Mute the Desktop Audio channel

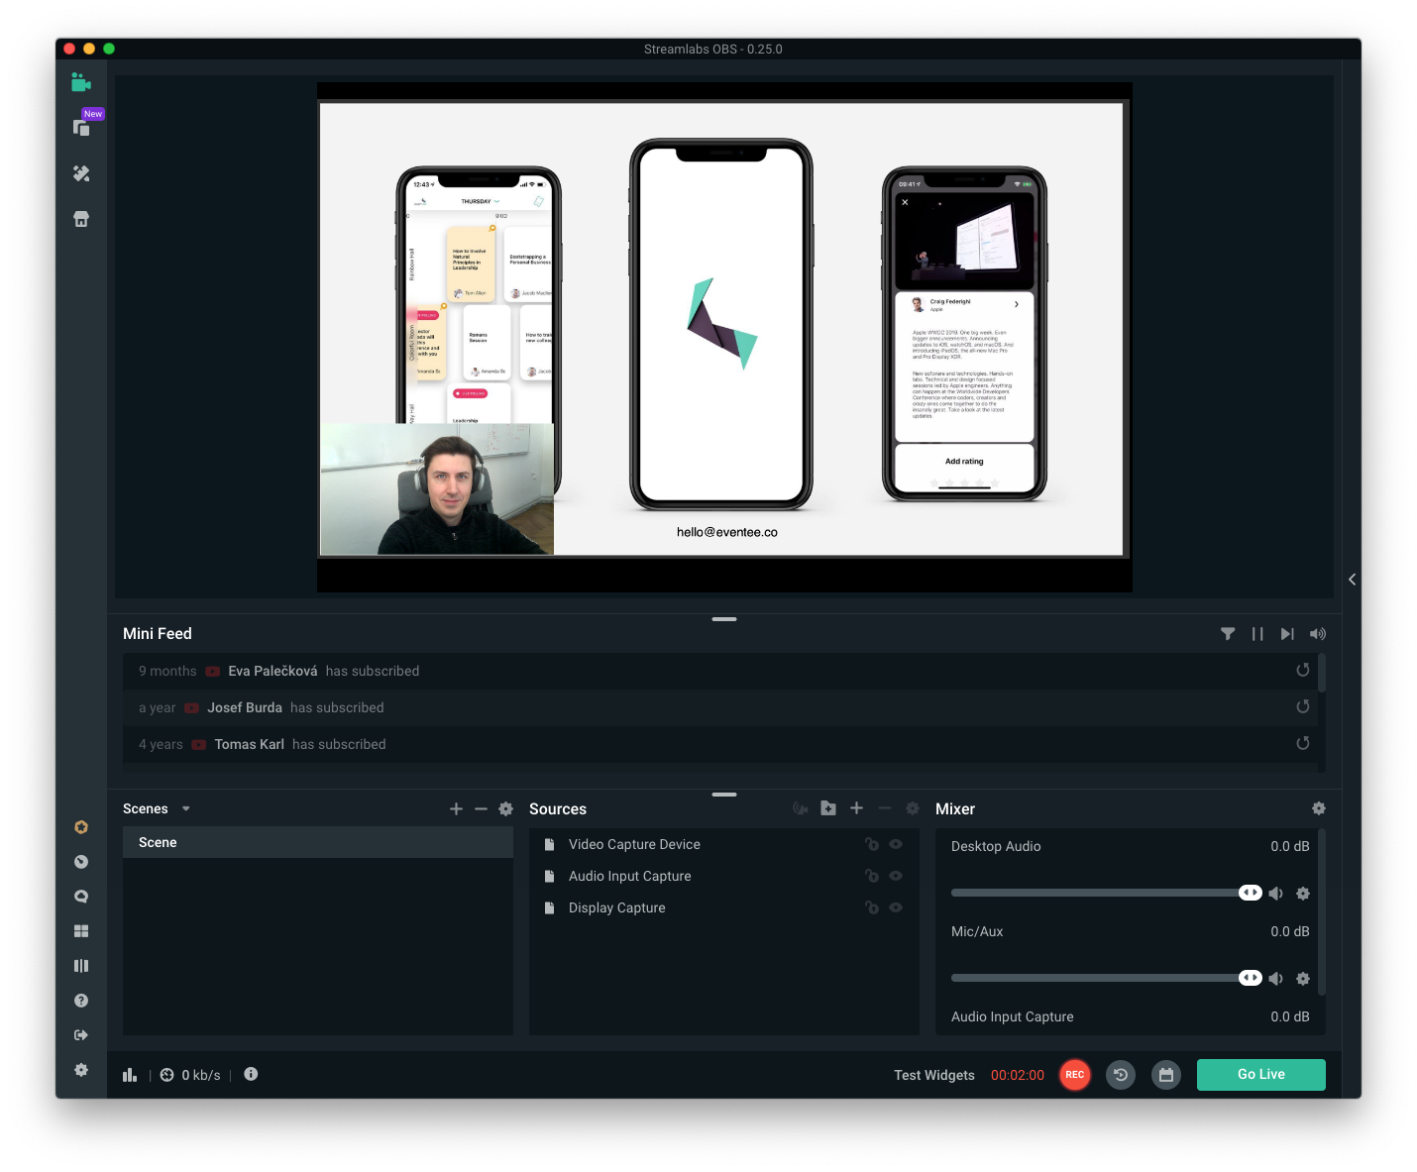[1276, 894]
